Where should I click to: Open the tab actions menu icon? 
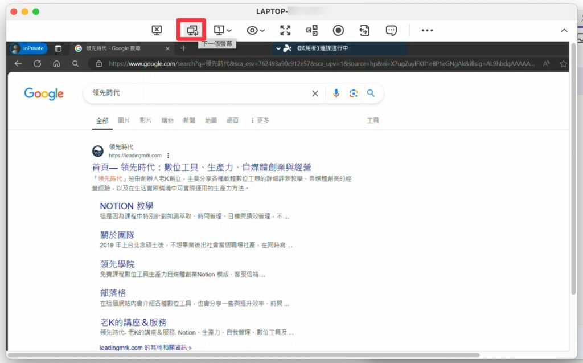tap(58, 48)
